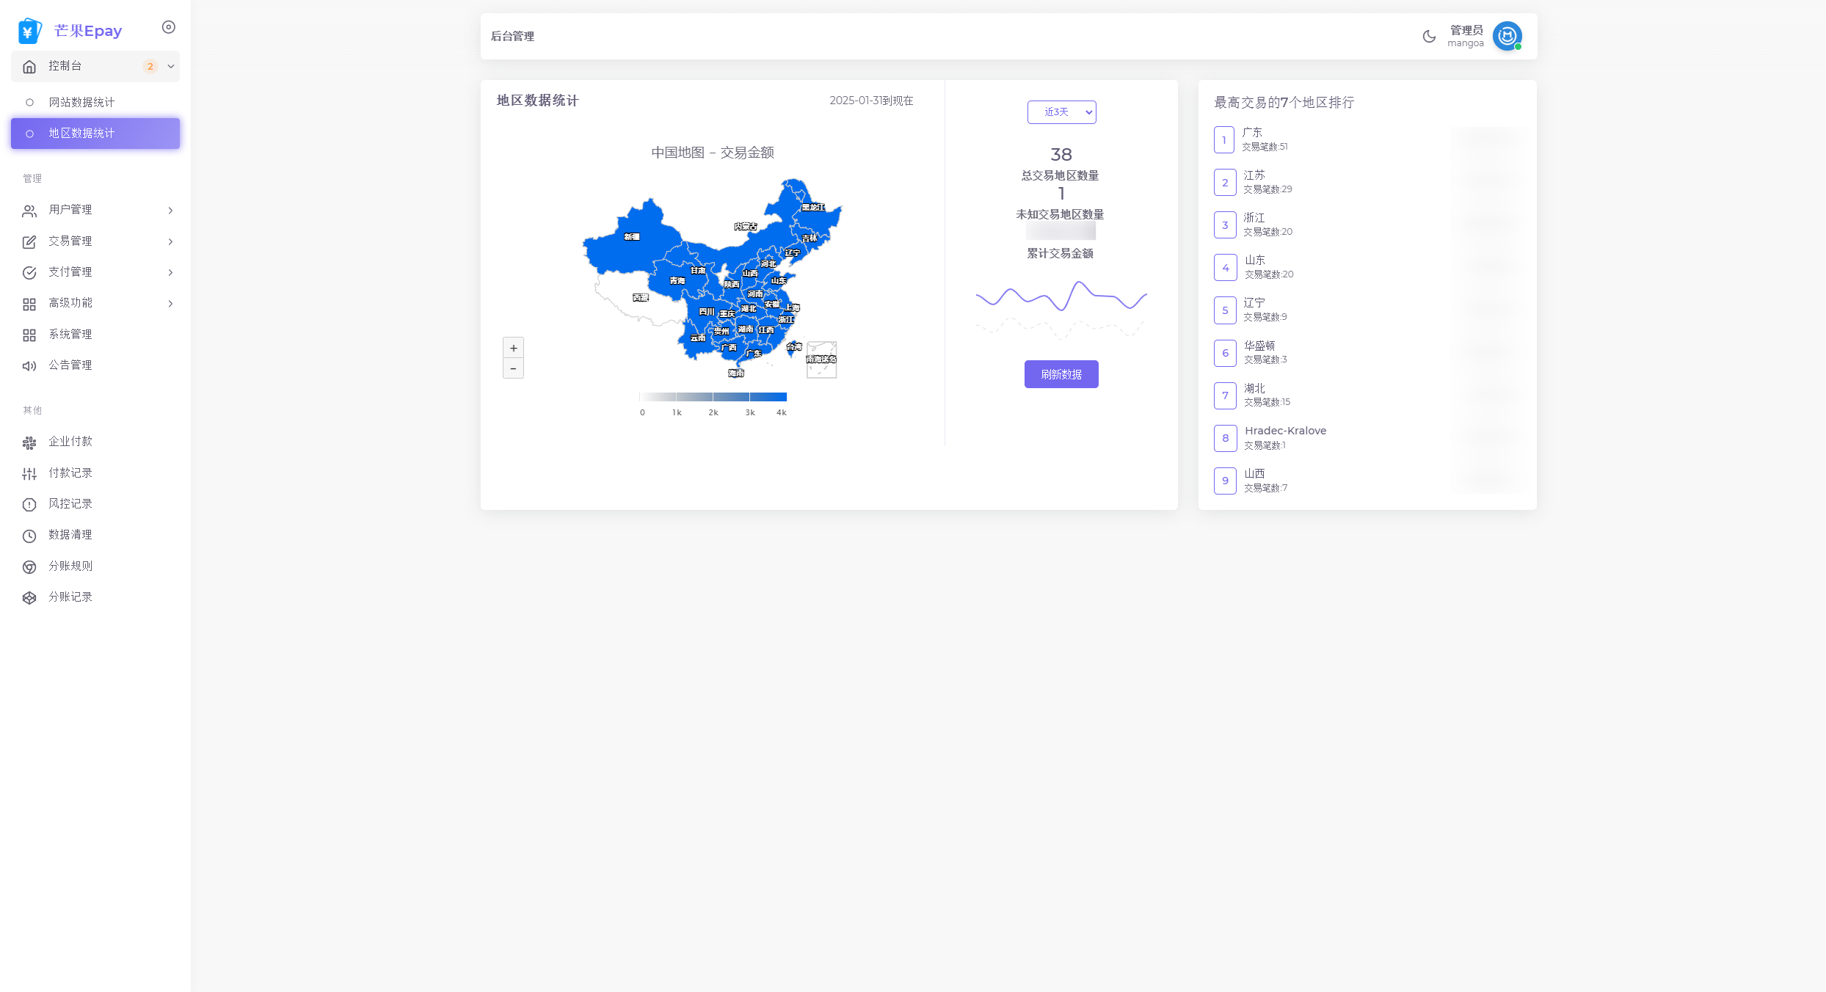This screenshot has height=992, width=1826.
Task: Click rank 8 badge for Hradec-Kralove
Action: point(1225,438)
